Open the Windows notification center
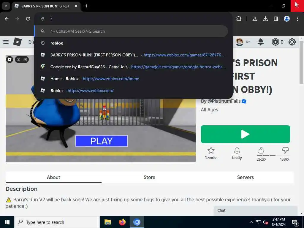304x228 pixels. coord(294,222)
